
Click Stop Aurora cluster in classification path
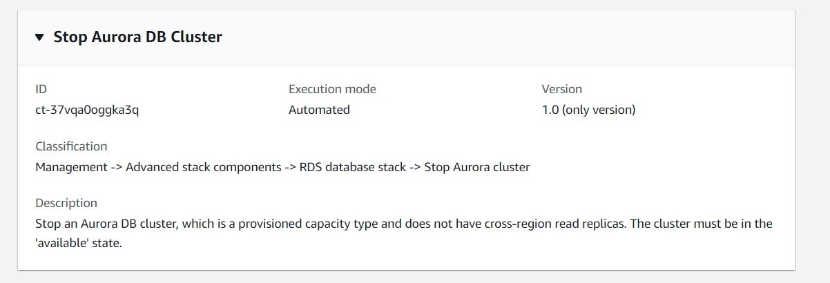click(477, 167)
